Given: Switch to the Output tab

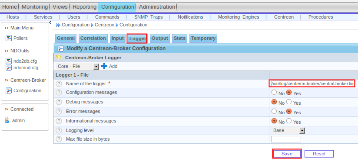Looking at the screenshot, I should 160,38.
